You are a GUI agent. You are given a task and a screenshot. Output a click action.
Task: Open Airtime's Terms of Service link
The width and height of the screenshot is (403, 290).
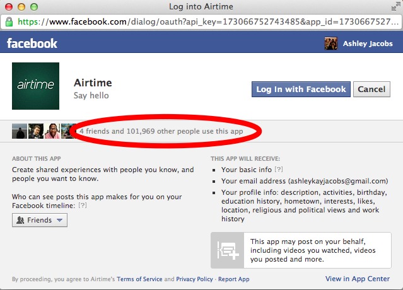pyautogui.click(x=139, y=279)
